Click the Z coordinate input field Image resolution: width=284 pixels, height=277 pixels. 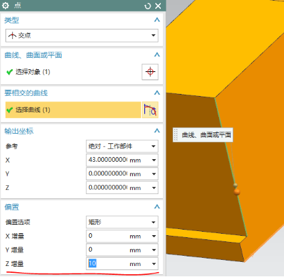pyautogui.click(x=107, y=188)
